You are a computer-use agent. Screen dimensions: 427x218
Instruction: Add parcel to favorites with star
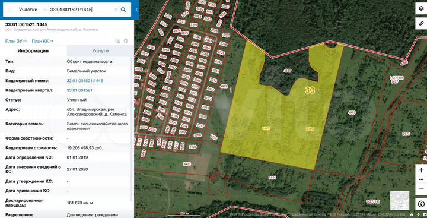(x=126, y=40)
